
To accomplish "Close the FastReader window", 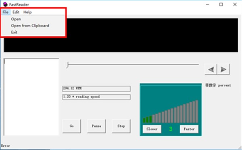I will point(235,4).
